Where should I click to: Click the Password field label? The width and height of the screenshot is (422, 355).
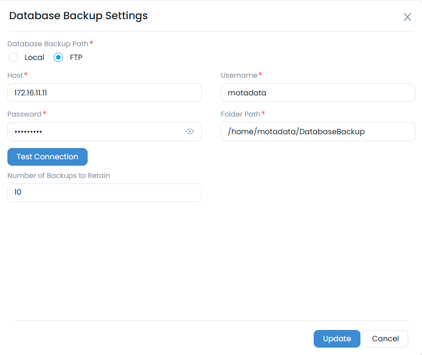[24, 114]
